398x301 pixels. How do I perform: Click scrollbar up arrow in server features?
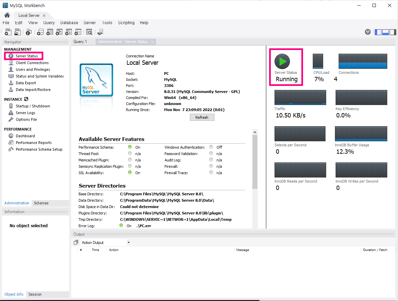[255, 132]
